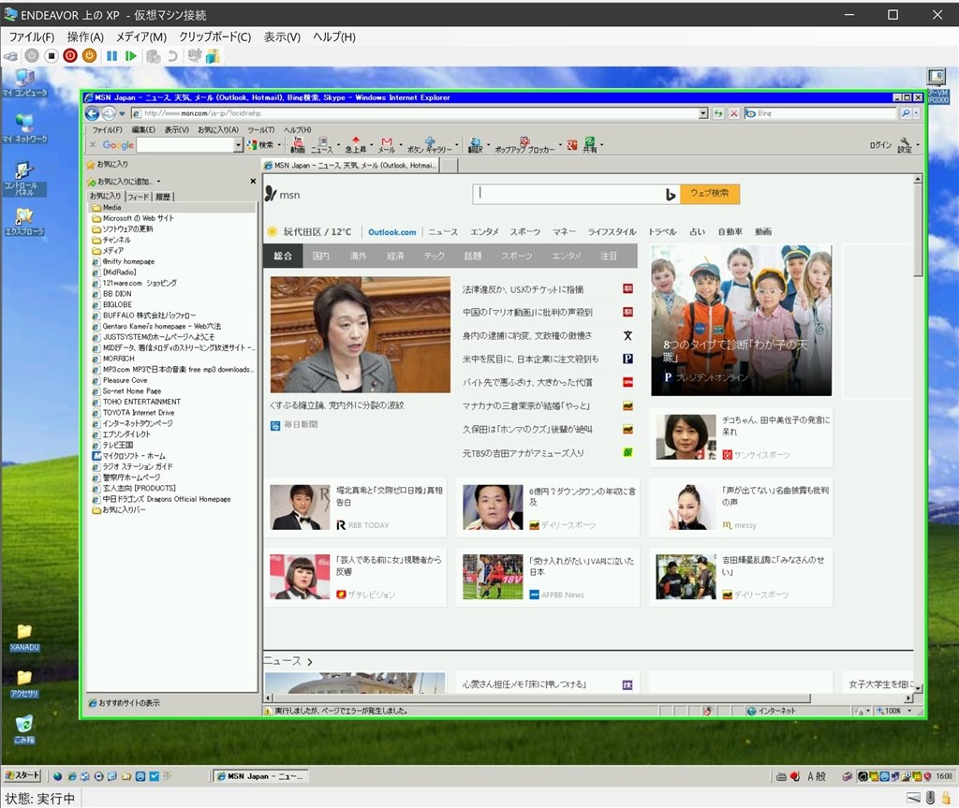959x808 pixels.
Task: Click the red Shut Down VM icon
Action: click(70, 56)
